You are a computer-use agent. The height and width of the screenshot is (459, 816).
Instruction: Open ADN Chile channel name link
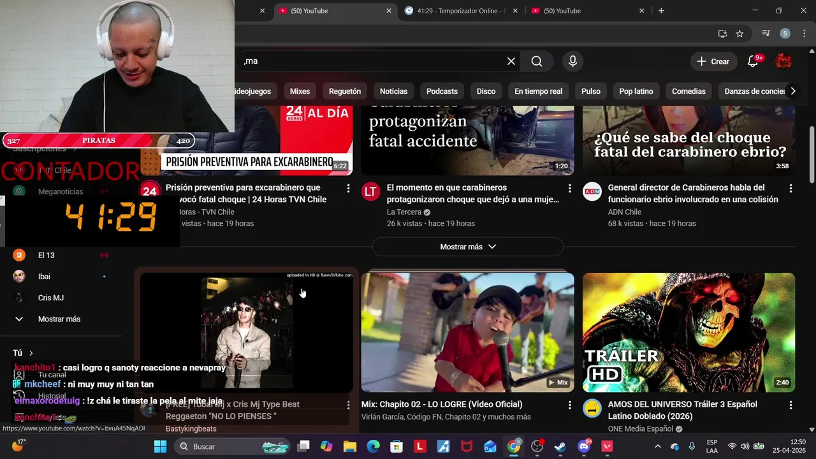pos(624,212)
